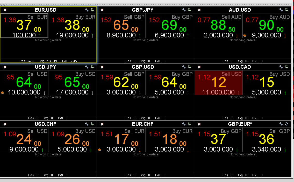The width and height of the screenshot is (294, 182).
Task: Click Avg 1.4049 in the EUR.USD footer
Action: pos(48,61)
